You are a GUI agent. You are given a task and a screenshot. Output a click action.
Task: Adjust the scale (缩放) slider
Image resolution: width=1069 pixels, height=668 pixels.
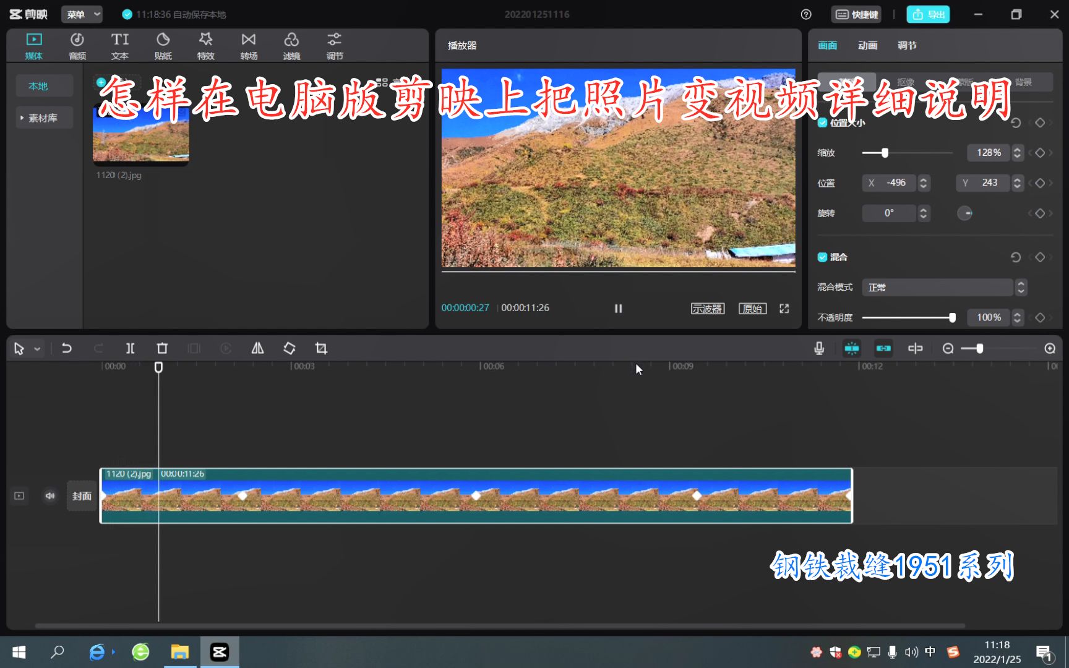(907, 153)
